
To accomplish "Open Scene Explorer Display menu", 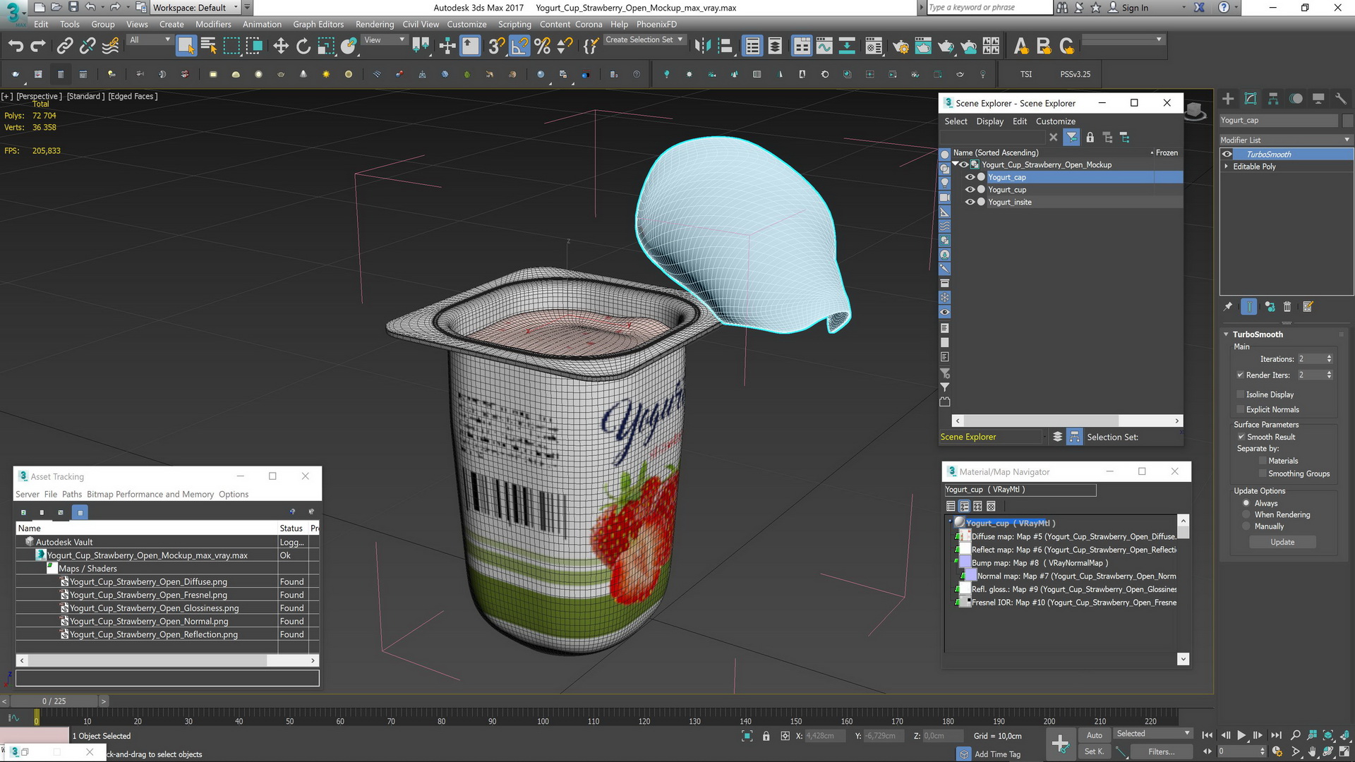I will coord(989,121).
